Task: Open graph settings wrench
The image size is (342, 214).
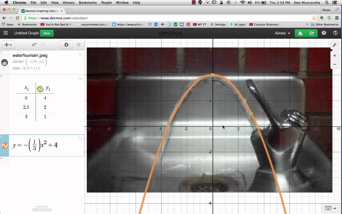Action: point(335,45)
